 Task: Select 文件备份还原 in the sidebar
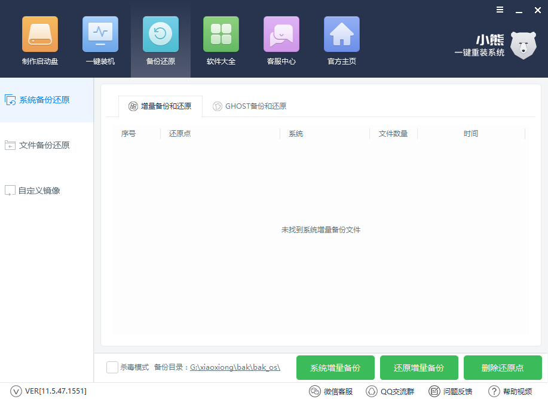[44, 145]
